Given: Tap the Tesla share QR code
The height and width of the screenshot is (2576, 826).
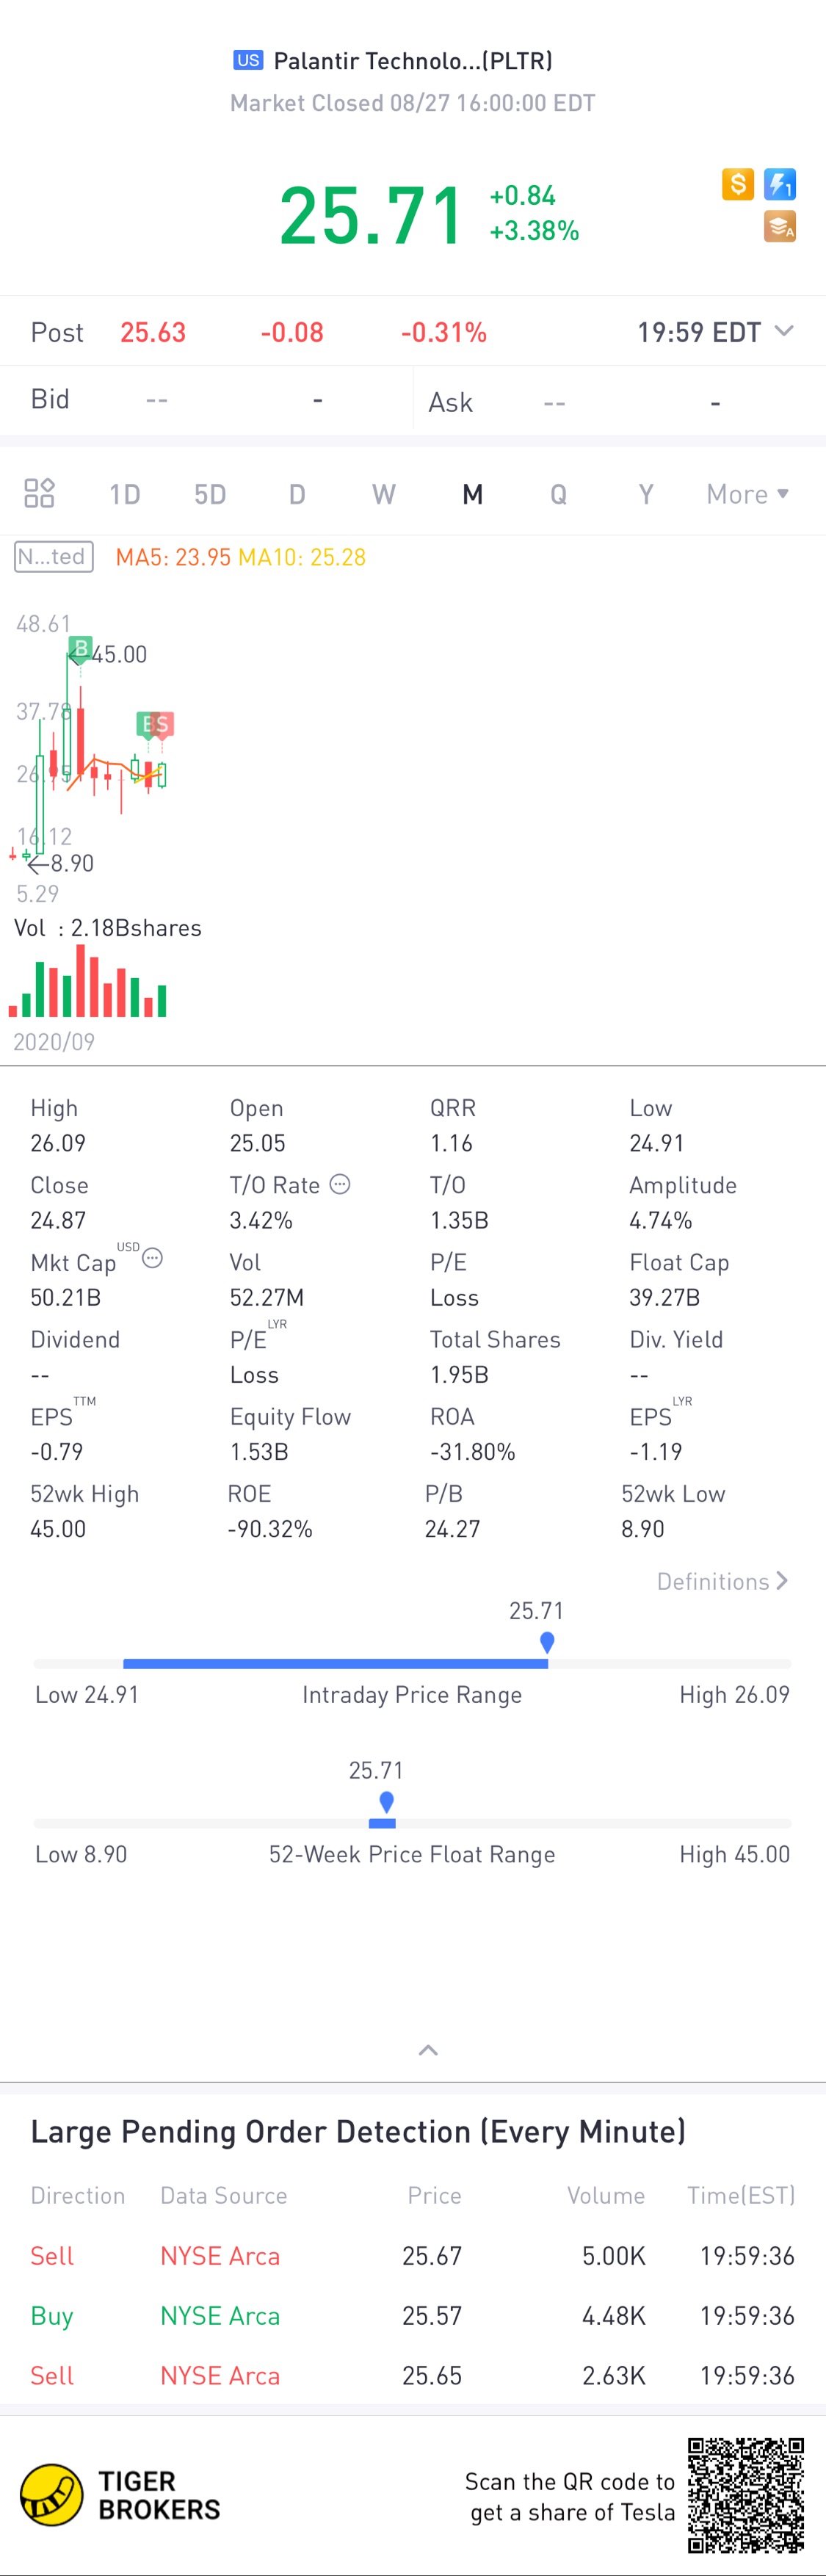Looking at the screenshot, I should [x=745, y=2495].
